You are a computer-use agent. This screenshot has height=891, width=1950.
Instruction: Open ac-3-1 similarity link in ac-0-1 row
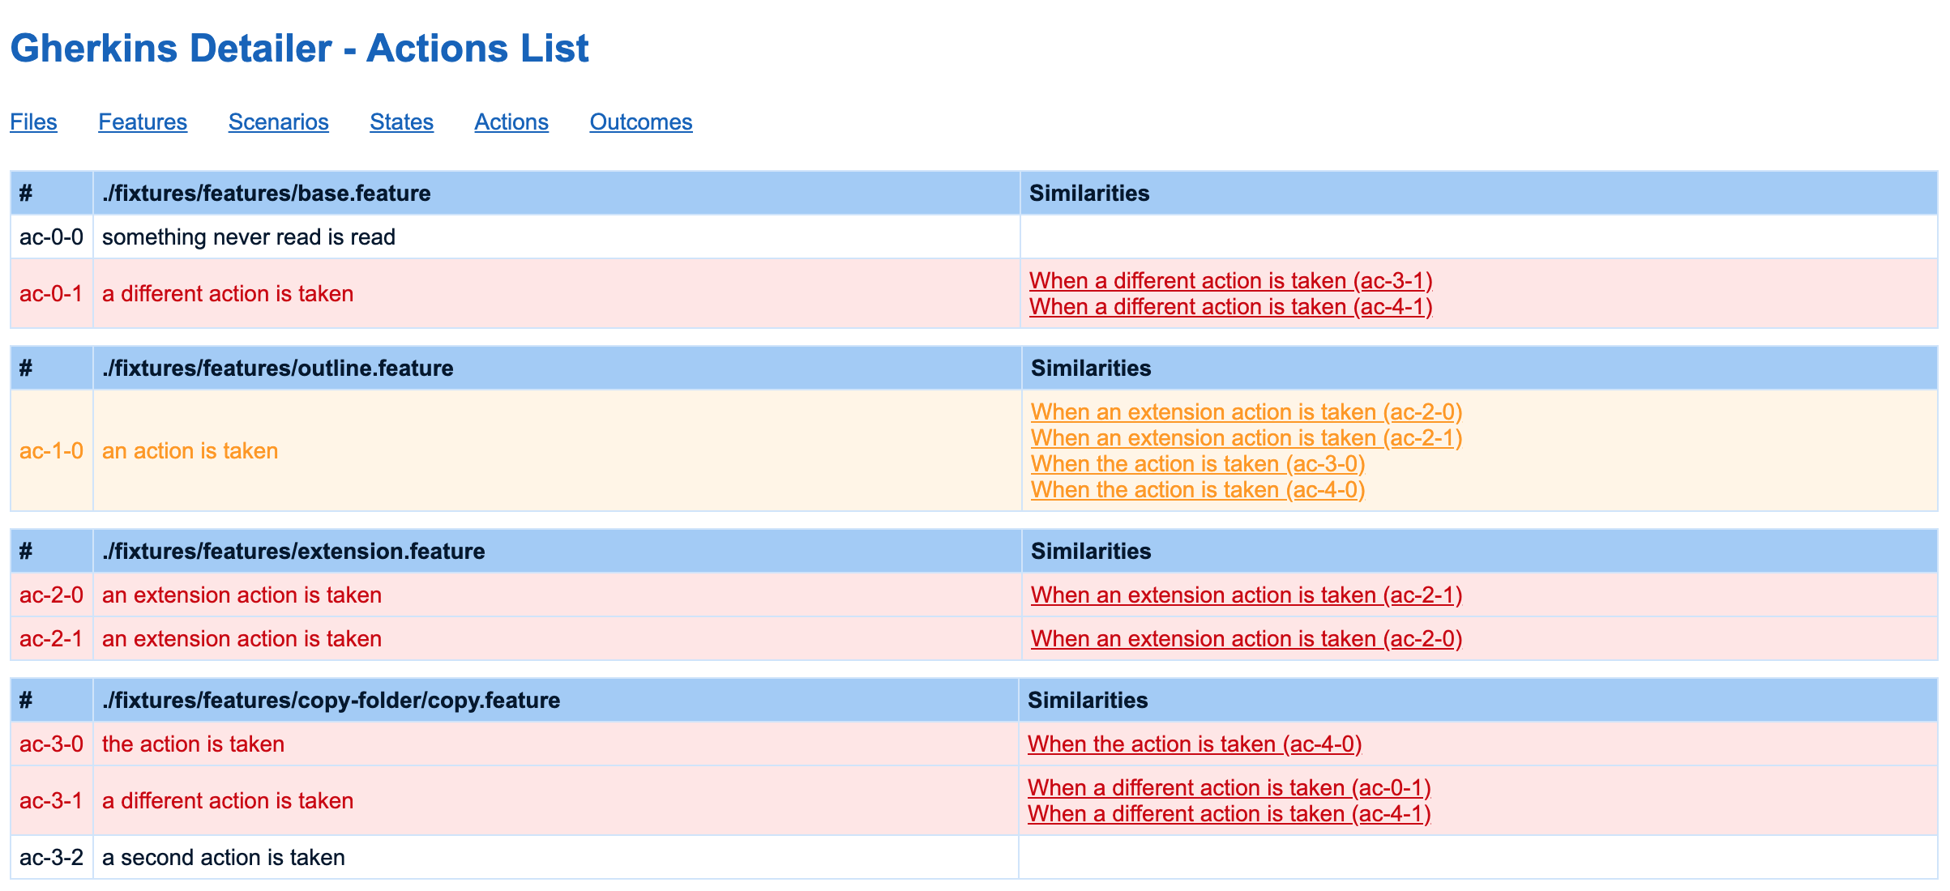tap(1230, 280)
